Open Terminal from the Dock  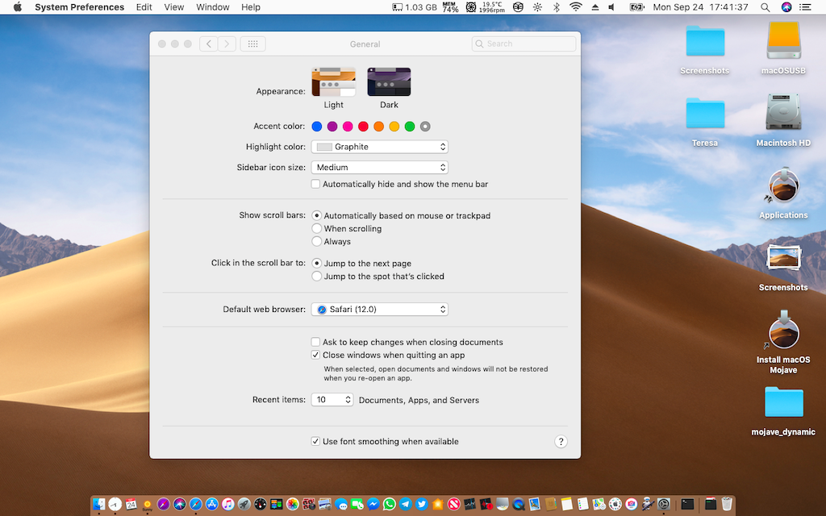pos(687,504)
